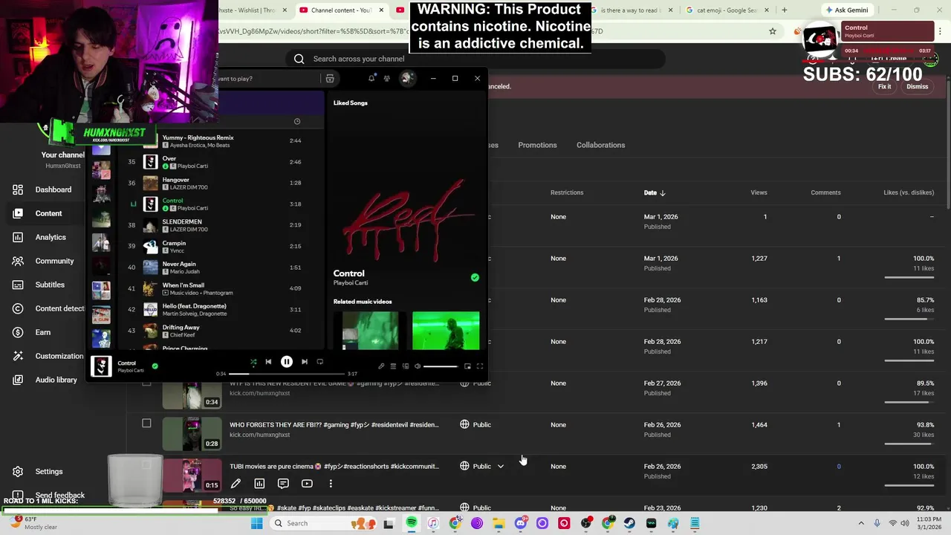Skip to next track in Spotify
The image size is (951, 535).
(x=305, y=362)
